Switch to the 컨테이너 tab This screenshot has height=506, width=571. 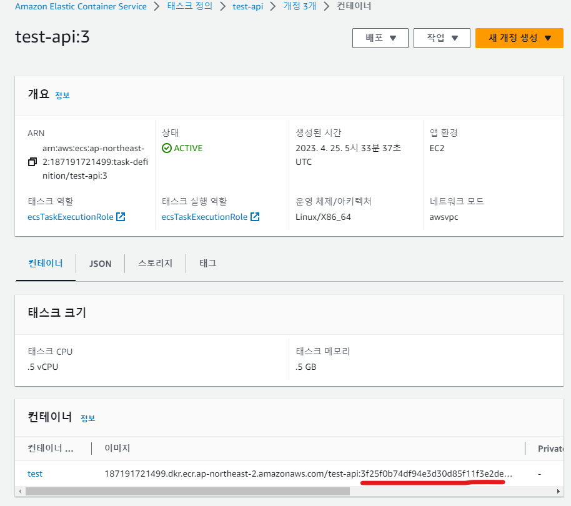(x=46, y=263)
